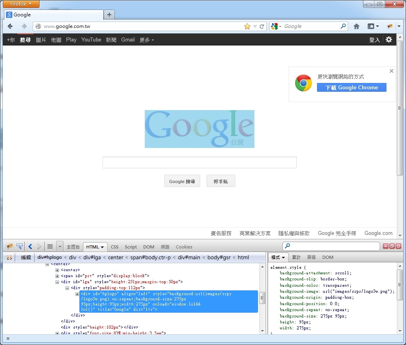Image resolution: width=406 pixels, height=345 pixels.
Task: Detach Firebug into new window icon
Action: 392,246
